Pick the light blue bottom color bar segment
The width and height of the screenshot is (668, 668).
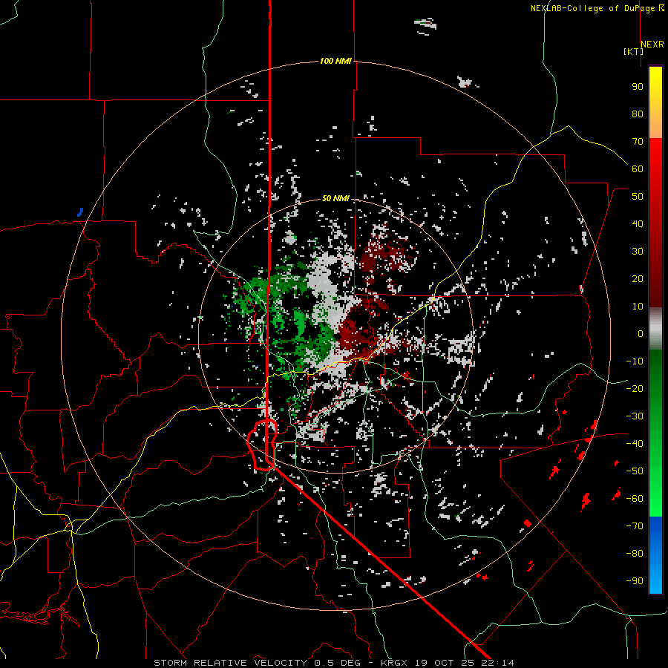[655, 577]
